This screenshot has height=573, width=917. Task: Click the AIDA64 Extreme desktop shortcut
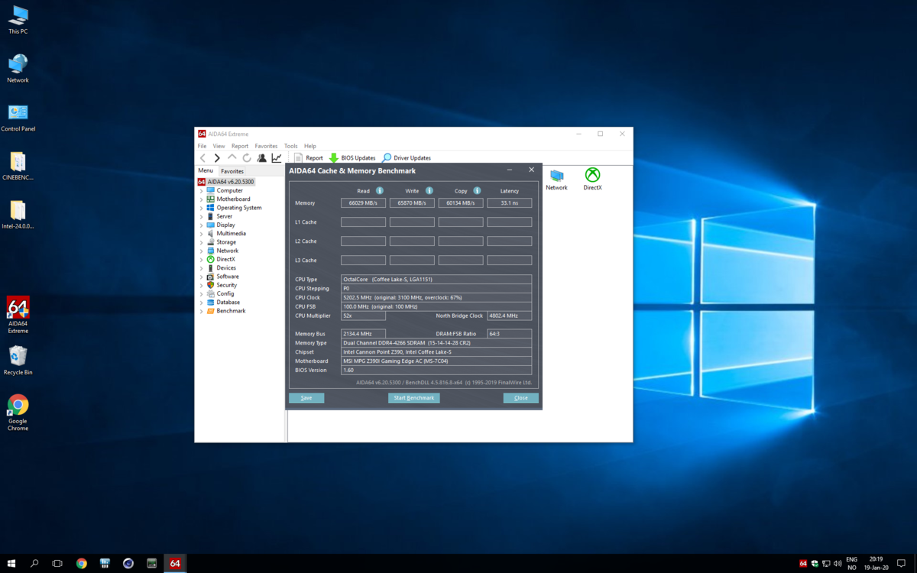pos(18,315)
